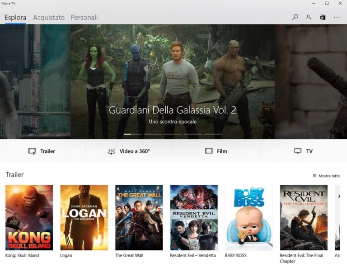Select the last carousel slide indicator
Screen dimensions: 347x268
[x=212, y=134]
